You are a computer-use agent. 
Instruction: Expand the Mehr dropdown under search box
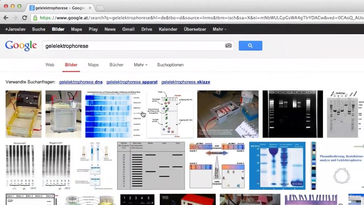(140, 65)
